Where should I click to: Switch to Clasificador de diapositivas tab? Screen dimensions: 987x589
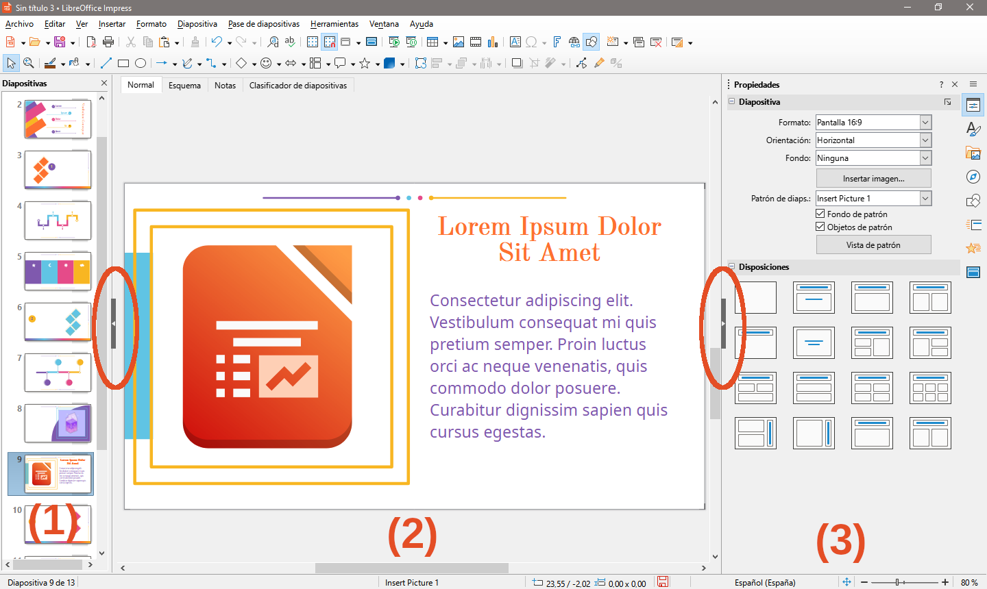point(298,86)
